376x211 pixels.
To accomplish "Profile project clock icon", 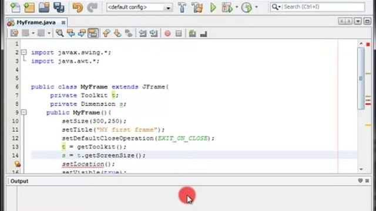I will coord(247,8).
